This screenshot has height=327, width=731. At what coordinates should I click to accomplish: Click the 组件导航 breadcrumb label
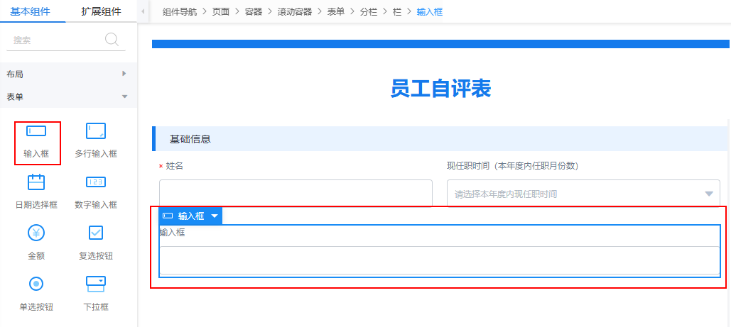[x=180, y=11]
